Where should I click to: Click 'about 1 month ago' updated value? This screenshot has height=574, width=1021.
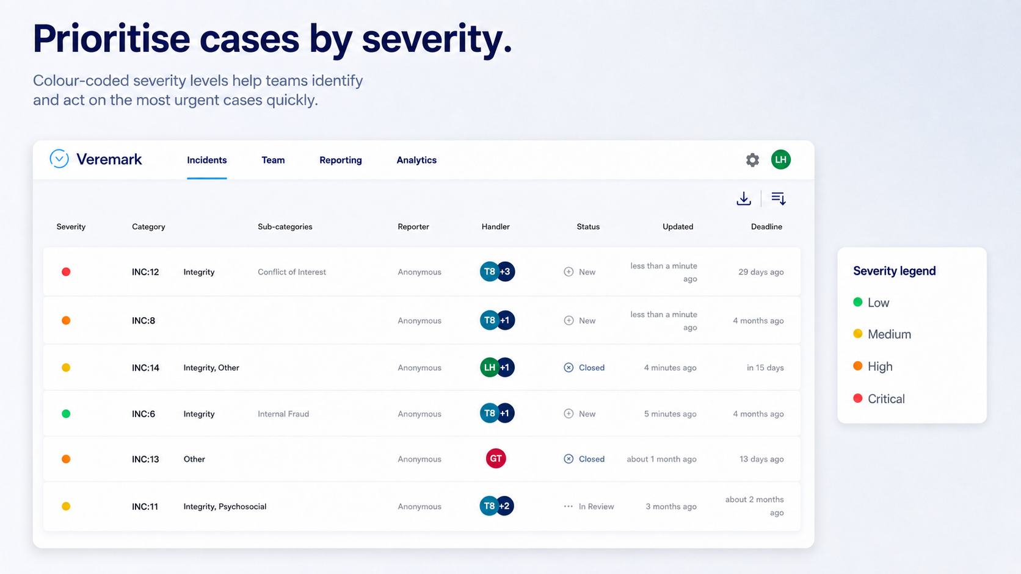[x=661, y=459]
